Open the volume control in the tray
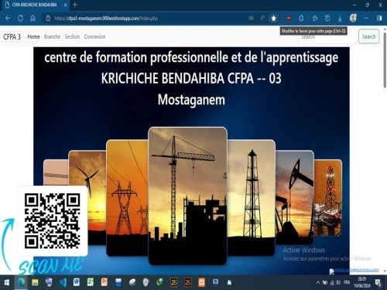Screen dimensions: 387x290 338,282
